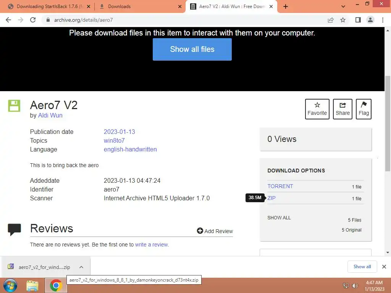The image size is (391, 293).
Task: Open the Windows Start orb
Action: 10,285
